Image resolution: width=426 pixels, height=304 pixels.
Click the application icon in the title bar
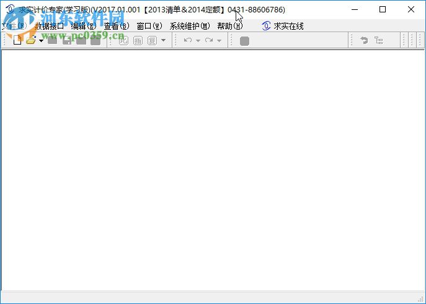(x=10, y=9)
